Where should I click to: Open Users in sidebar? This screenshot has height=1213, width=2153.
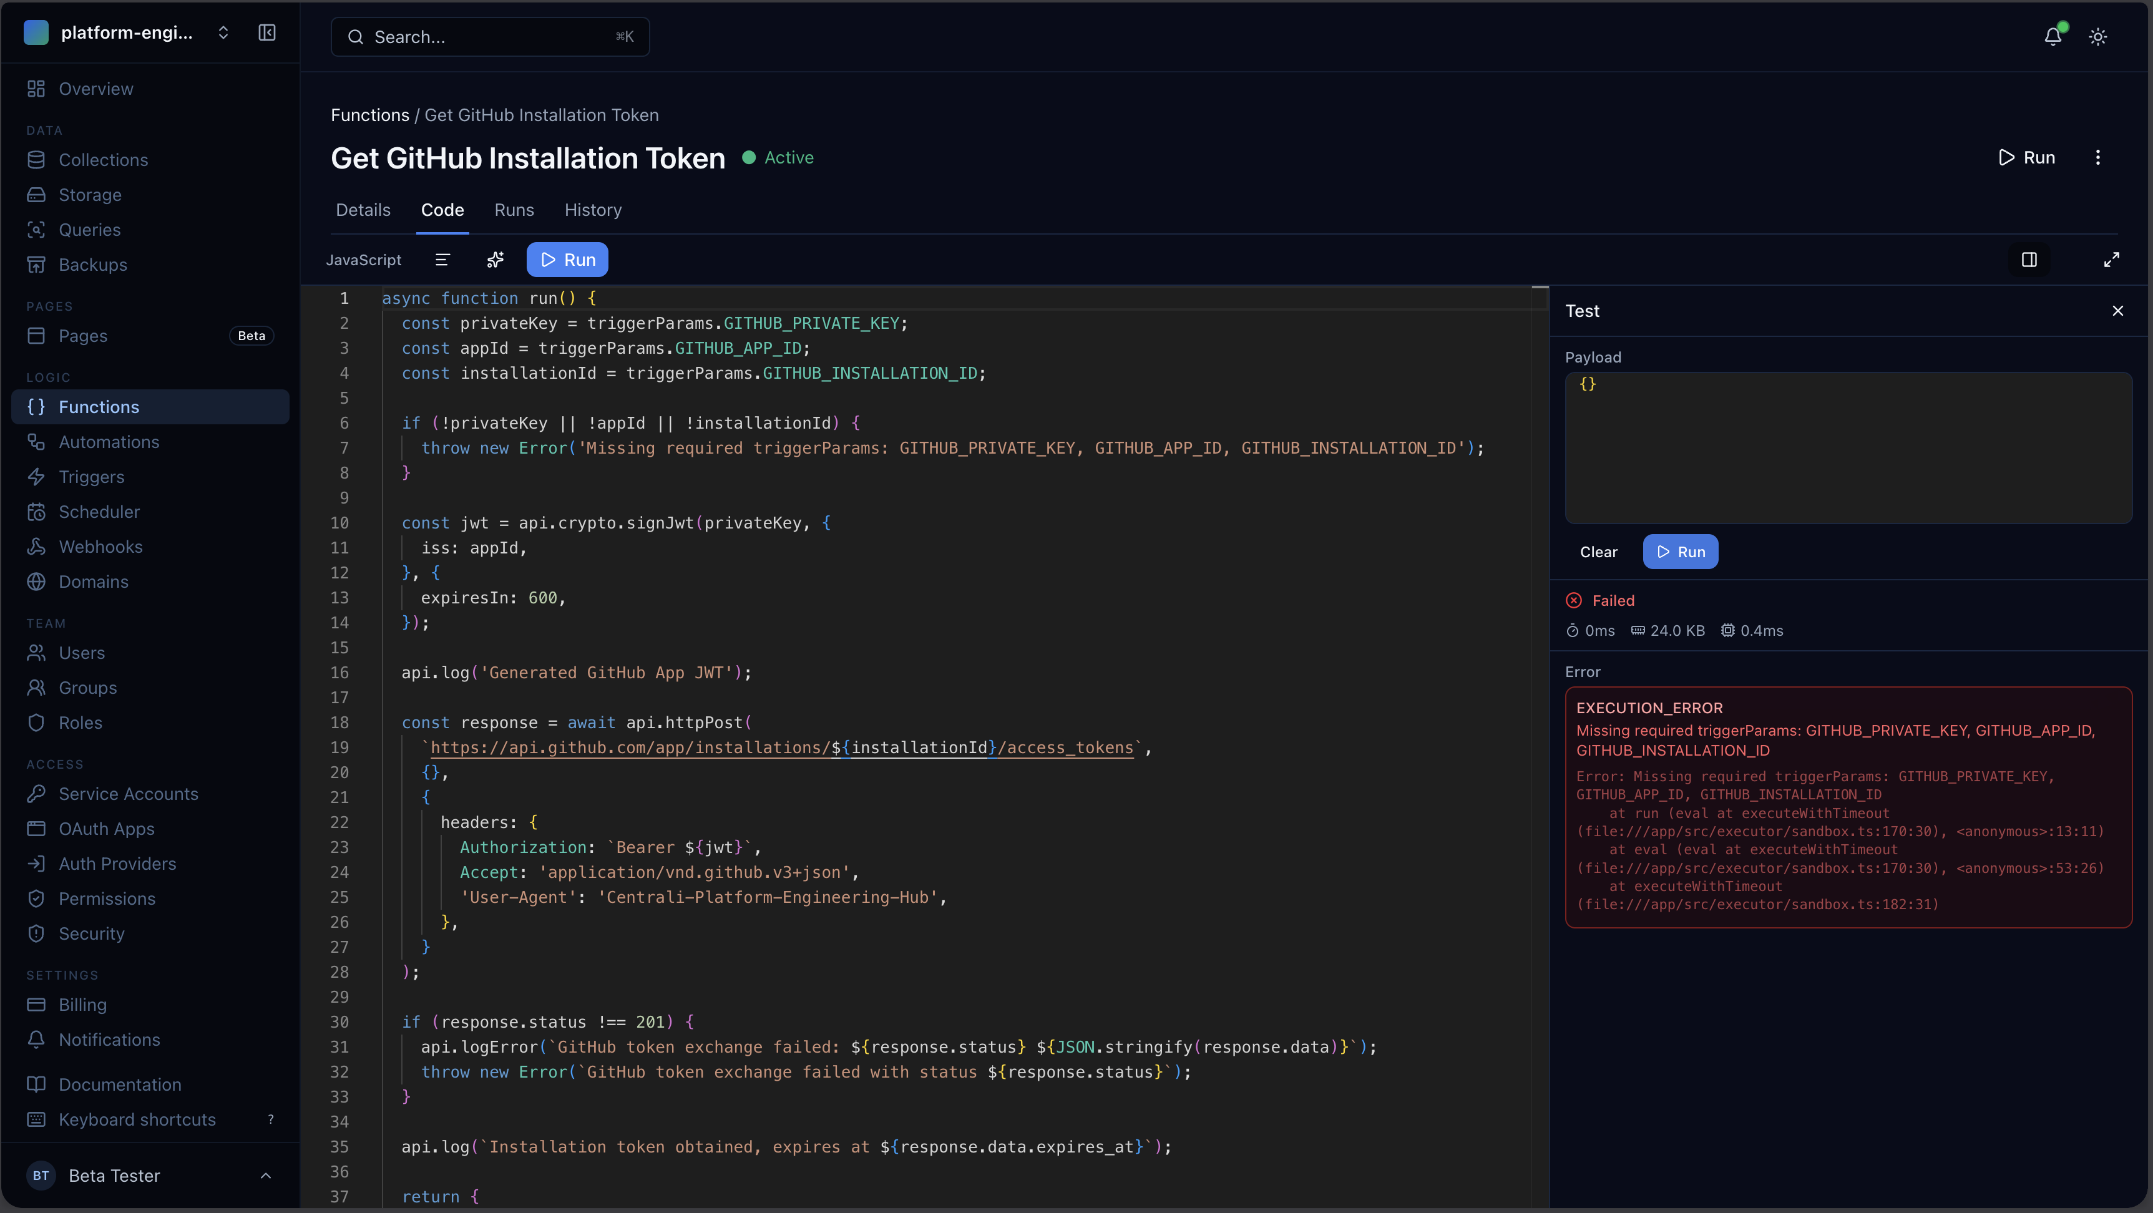(150, 653)
